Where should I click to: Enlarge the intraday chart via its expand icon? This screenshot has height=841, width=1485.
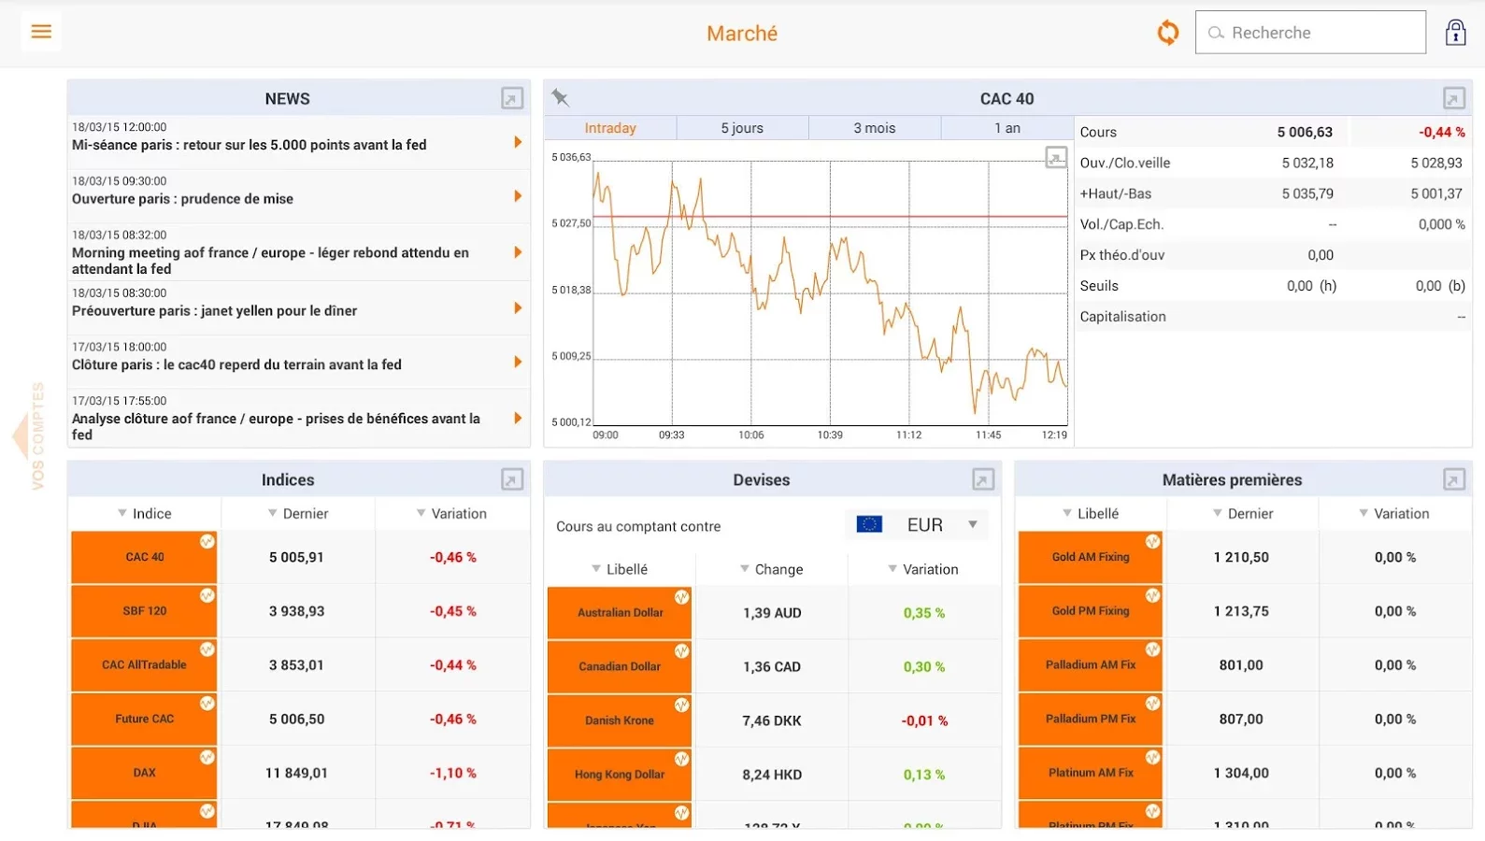pyautogui.click(x=1056, y=158)
